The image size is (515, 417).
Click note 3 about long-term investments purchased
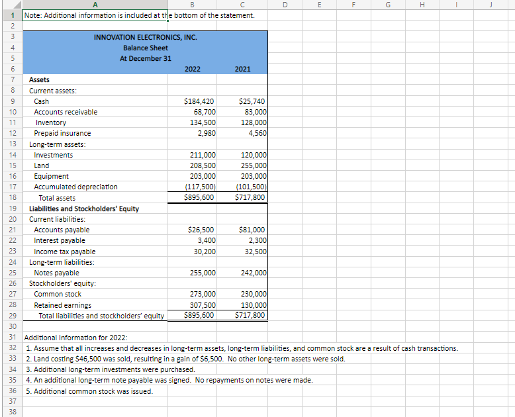(x=111, y=369)
